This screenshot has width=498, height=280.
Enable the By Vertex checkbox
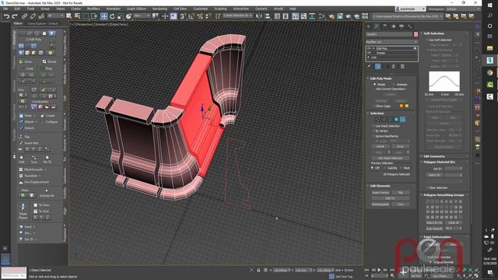pyautogui.click(x=373, y=131)
